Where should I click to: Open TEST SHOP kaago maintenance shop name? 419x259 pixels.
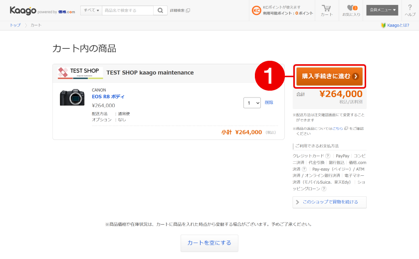tap(150, 73)
